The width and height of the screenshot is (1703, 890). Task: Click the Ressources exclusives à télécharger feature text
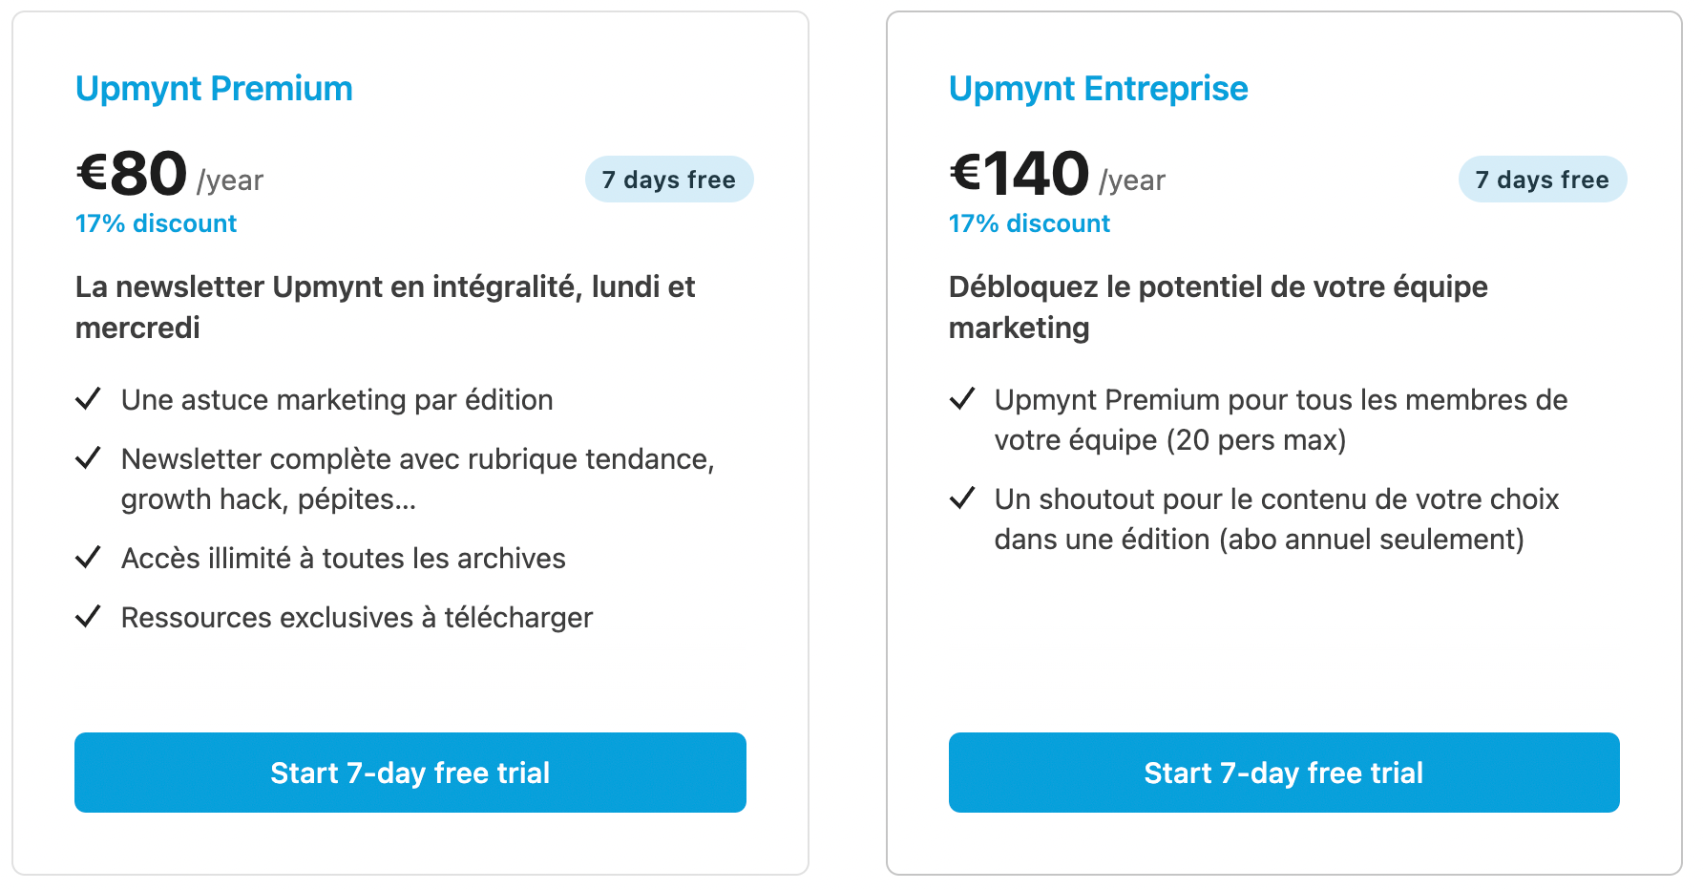coord(357,618)
